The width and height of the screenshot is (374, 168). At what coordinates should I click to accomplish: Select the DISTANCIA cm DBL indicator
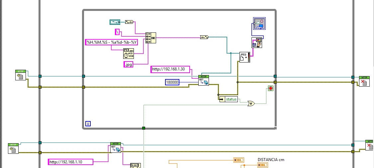pyautogui.click(x=262, y=165)
